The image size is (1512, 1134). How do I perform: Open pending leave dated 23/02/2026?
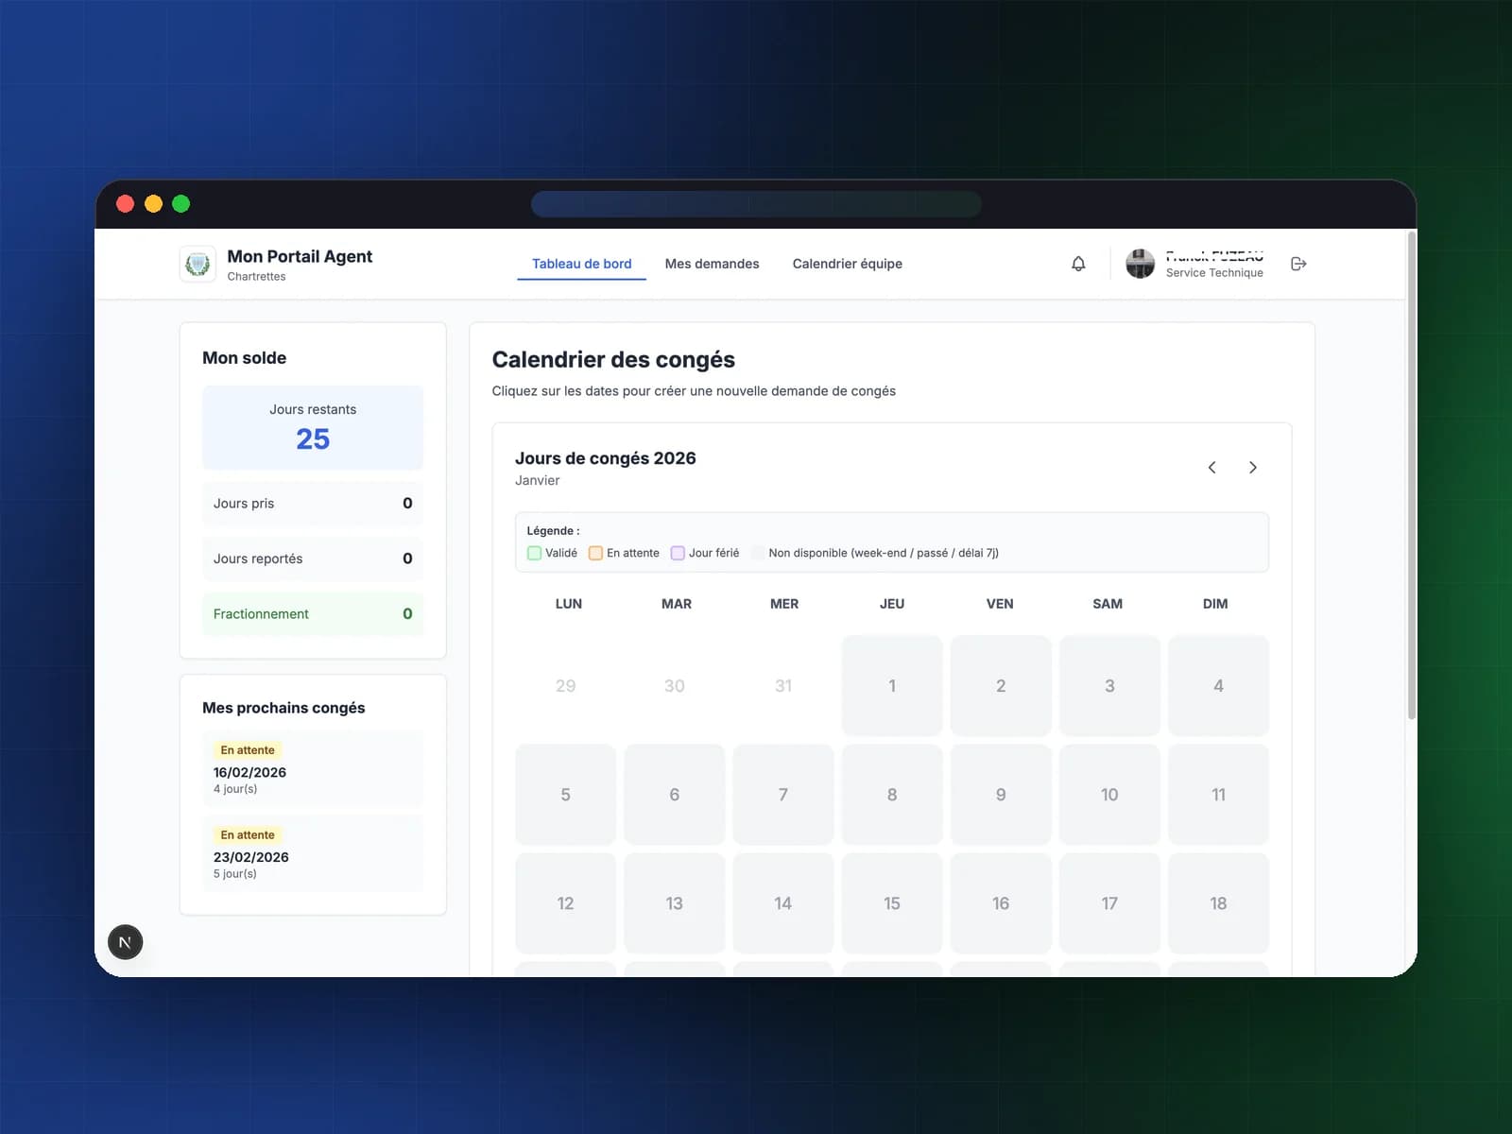pyautogui.click(x=313, y=854)
